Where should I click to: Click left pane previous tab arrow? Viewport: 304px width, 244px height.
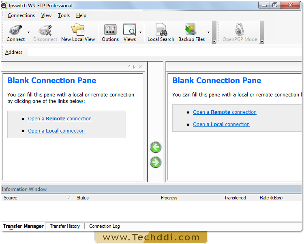(129, 66)
